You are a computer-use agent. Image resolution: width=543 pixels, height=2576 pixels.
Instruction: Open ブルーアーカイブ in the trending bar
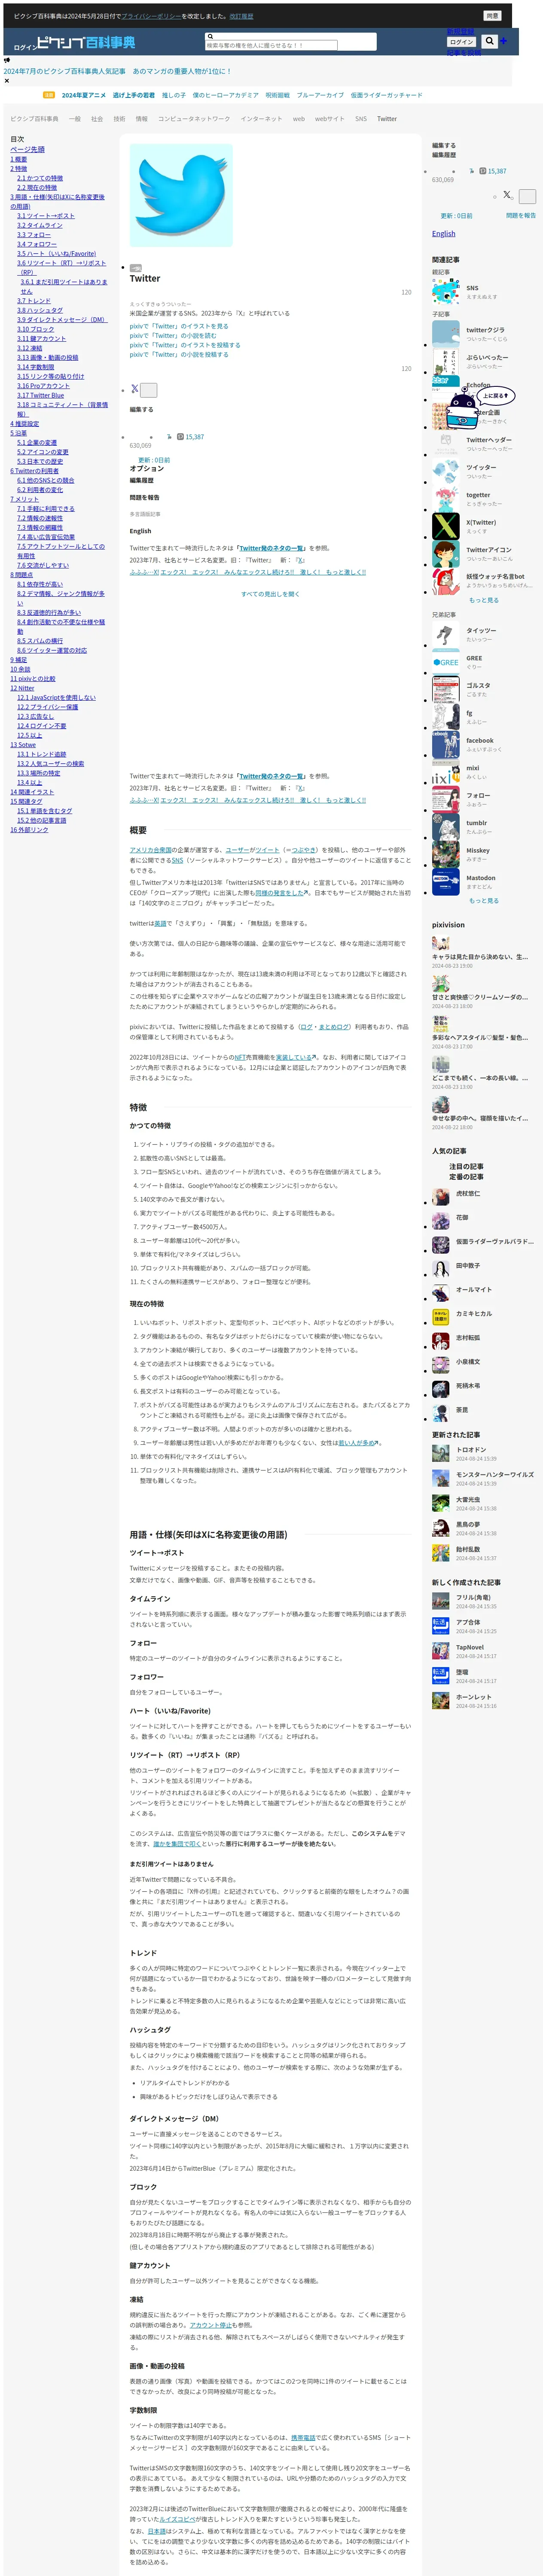coord(320,95)
